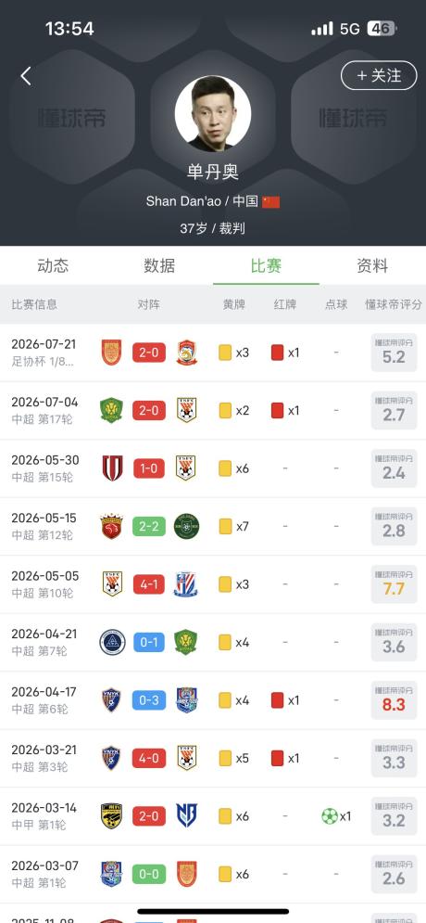Viewport: 426px width, 923px height.
Task: Click away team crest in 2026-05-05 match
Action: click(x=185, y=583)
